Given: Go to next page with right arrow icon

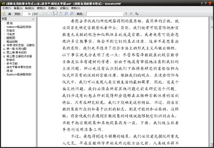Looking at the screenshot, I should (48, 14).
